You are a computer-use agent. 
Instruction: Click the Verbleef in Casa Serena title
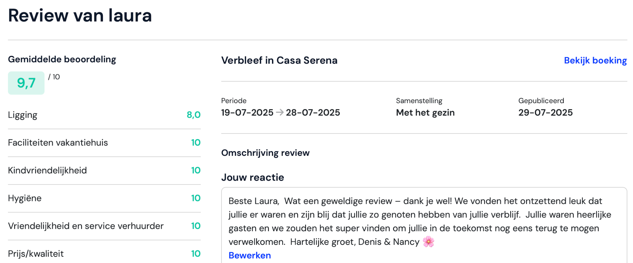point(279,61)
